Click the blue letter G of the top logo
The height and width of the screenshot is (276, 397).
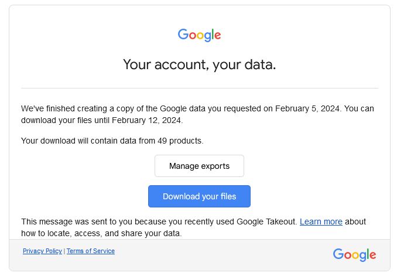[x=183, y=34]
